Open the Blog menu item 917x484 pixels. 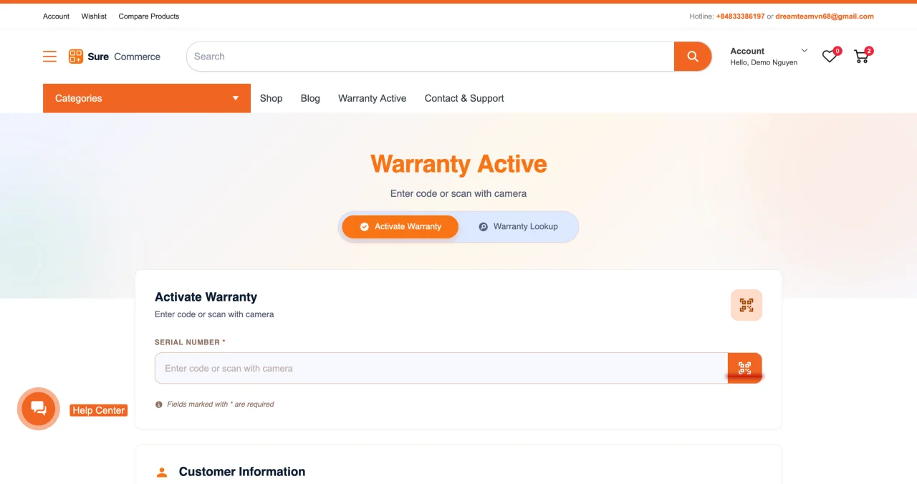[310, 98]
